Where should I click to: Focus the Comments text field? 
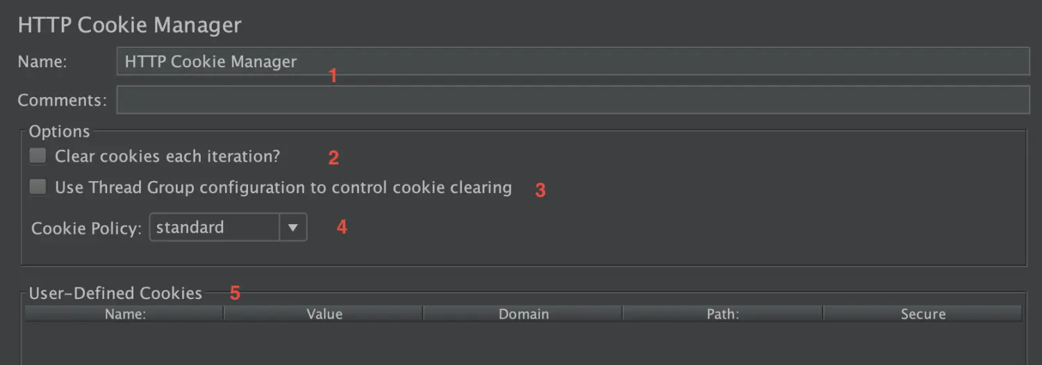[x=572, y=100]
